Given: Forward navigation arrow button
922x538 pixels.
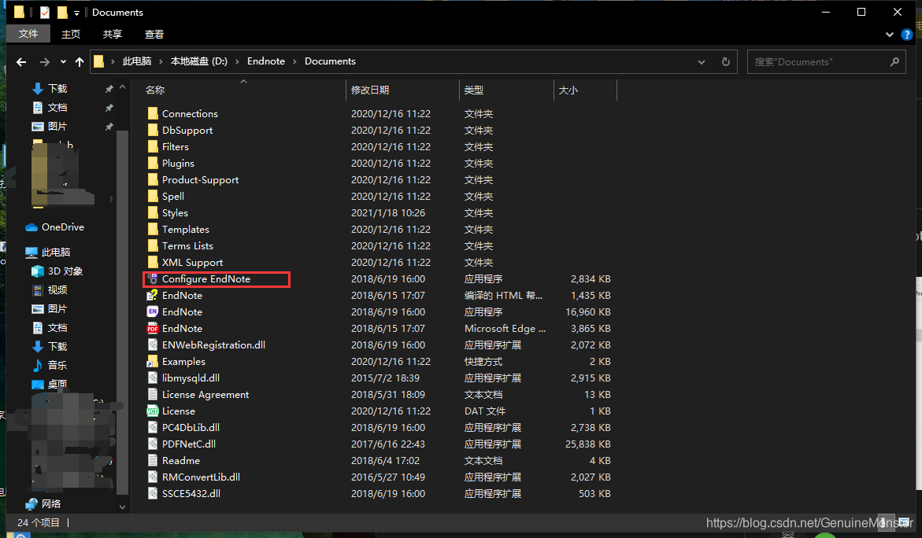Looking at the screenshot, I should [45, 61].
